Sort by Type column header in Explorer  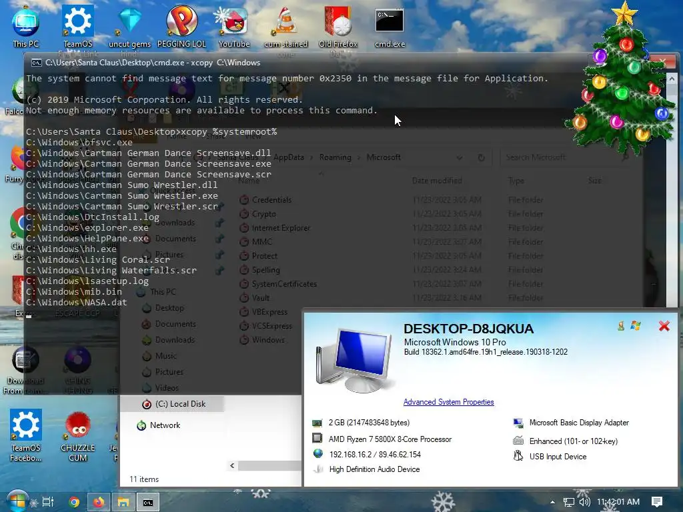pyautogui.click(x=516, y=180)
